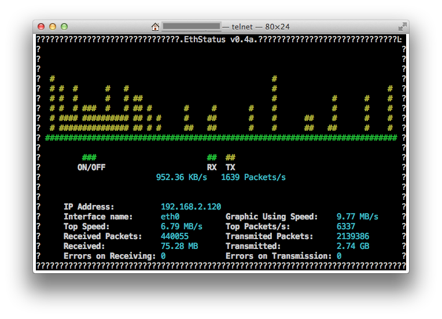Screen dimensions: 442x319
Task: Click the ON/OFF label text
Action: pos(91,167)
